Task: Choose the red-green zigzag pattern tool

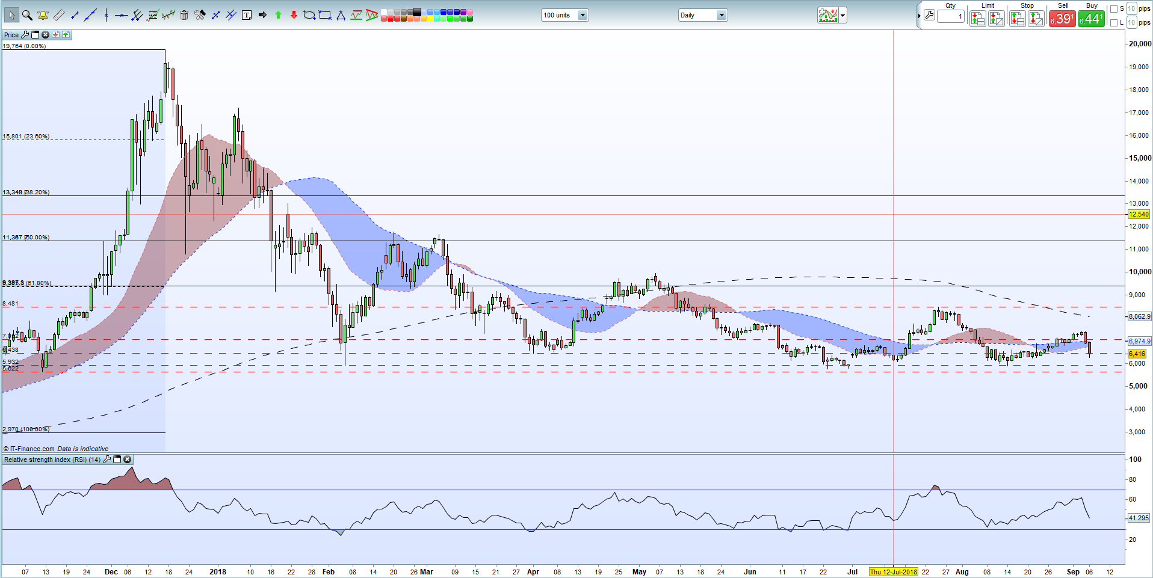Action: (x=356, y=15)
